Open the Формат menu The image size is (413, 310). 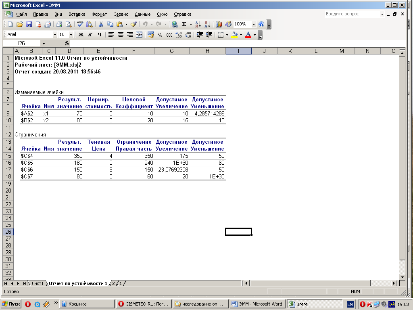click(99, 14)
